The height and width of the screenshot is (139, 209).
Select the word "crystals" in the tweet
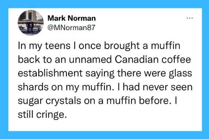(63, 101)
